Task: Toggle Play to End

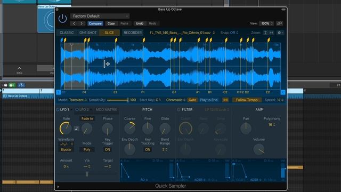Action: 208,100
